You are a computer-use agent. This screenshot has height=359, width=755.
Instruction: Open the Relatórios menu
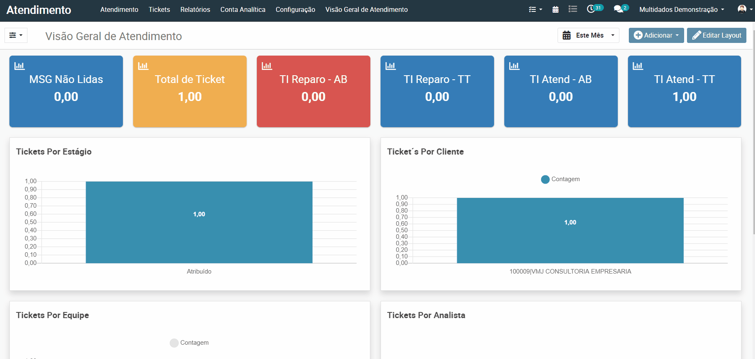195,9
